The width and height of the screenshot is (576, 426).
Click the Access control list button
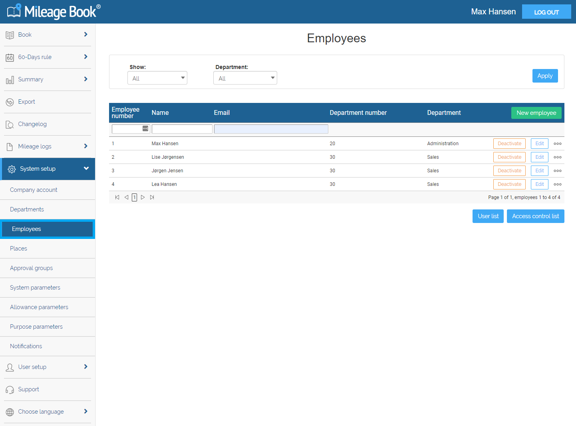(535, 216)
